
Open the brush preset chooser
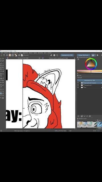point(22,55)
